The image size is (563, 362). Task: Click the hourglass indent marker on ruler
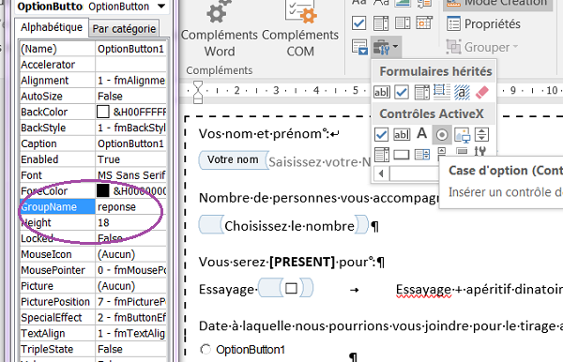click(x=198, y=92)
